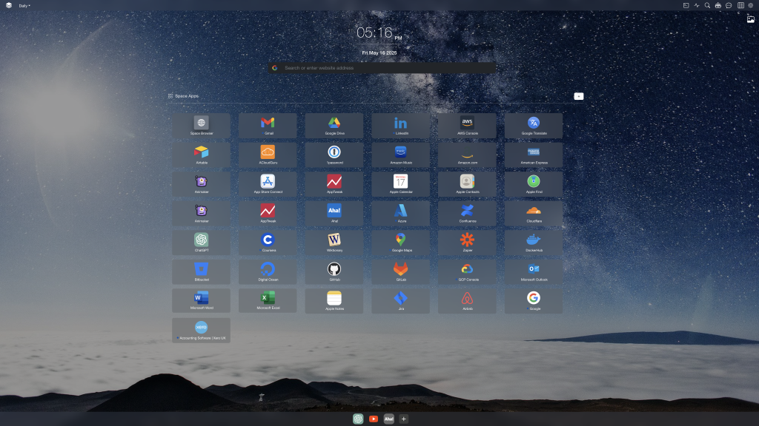The height and width of the screenshot is (426, 759).
Task: Open the Wiktionary app tile
Action: [334, 243]
